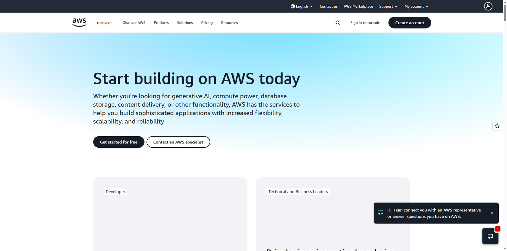The width and height of the screenshot is (507, 251).
Task: Expand the Support dropdown
Action: 388,6
